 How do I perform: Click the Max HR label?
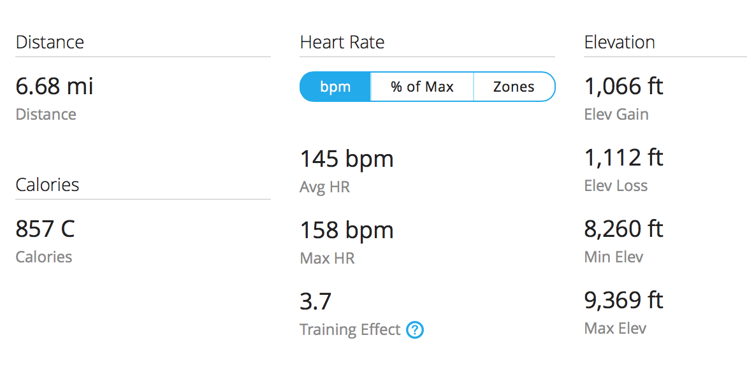[x=327, y=259]
